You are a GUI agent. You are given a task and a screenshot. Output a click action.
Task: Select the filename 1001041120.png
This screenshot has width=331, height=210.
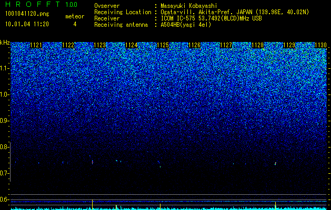coord(27,14)
